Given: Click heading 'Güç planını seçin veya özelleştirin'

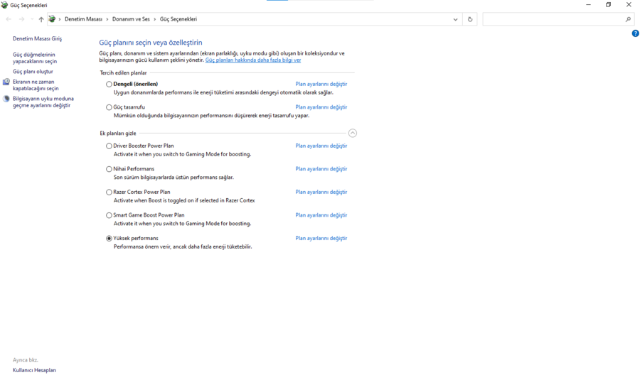Looking at the screenshot, I should tap(151, 43).
